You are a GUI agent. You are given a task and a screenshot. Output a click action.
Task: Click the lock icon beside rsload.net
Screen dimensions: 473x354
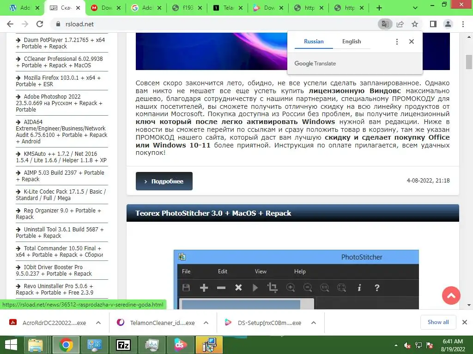[x=58, y=24]
